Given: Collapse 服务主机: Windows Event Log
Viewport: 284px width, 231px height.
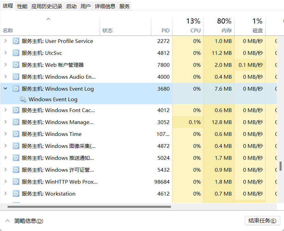Looking at the screenshot, I should (x=5, y=89).
